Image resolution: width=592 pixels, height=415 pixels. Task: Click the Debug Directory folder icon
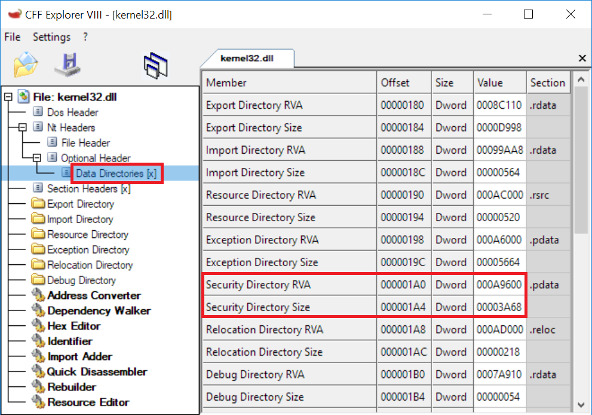pos(38,279)
